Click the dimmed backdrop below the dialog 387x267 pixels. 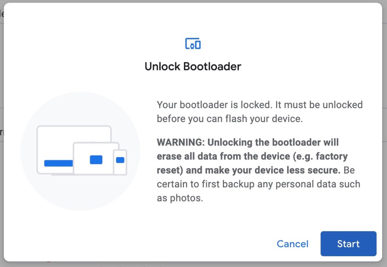coord(193,264)
